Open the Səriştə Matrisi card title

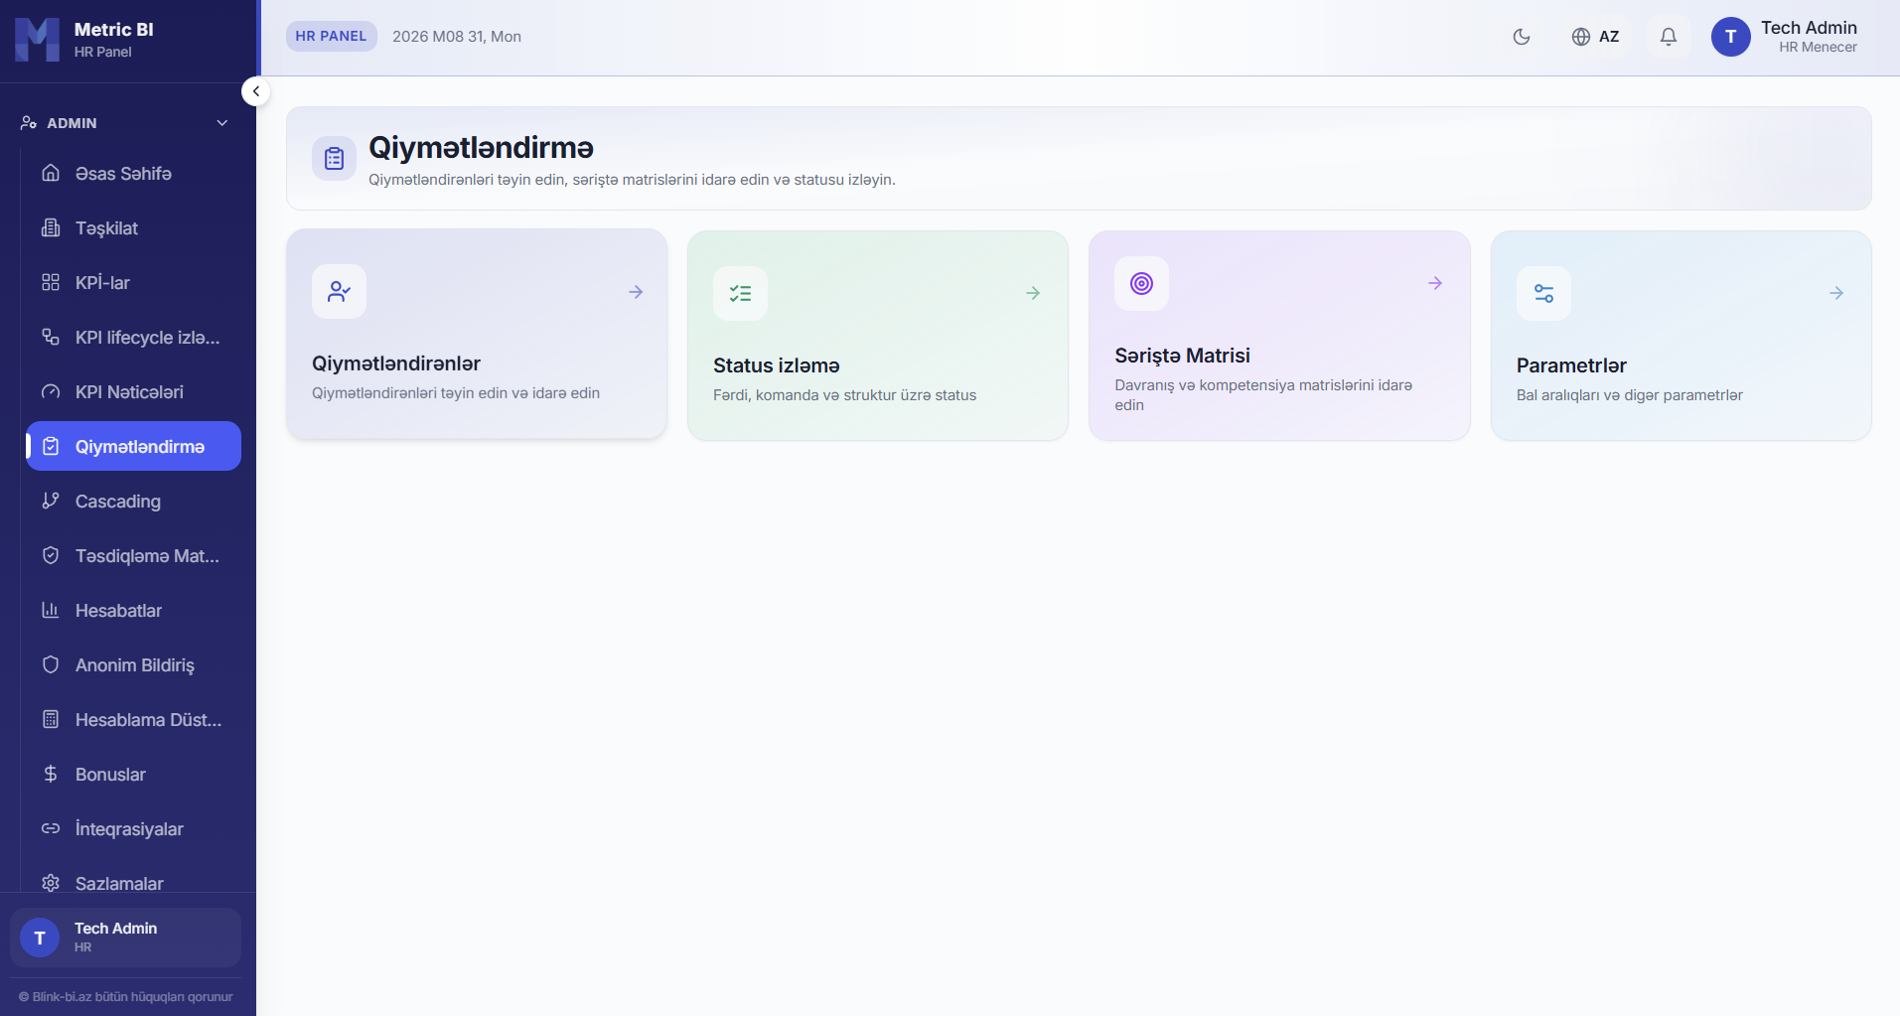coord(1182,356)
